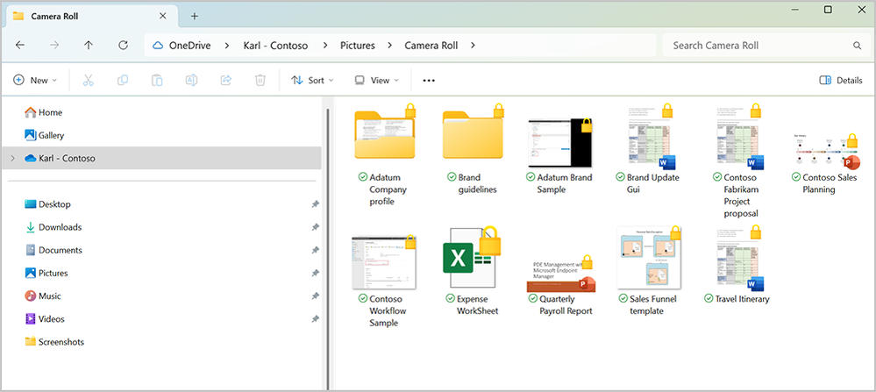876x392 pixels.
Task: Open the Adatum Company profile folder icon
Action: click(x=385, y=134)
